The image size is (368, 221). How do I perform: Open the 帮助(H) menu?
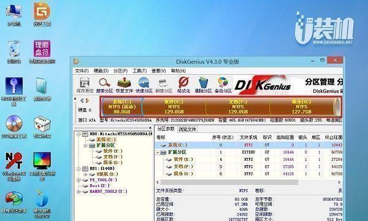pos(178,71)
